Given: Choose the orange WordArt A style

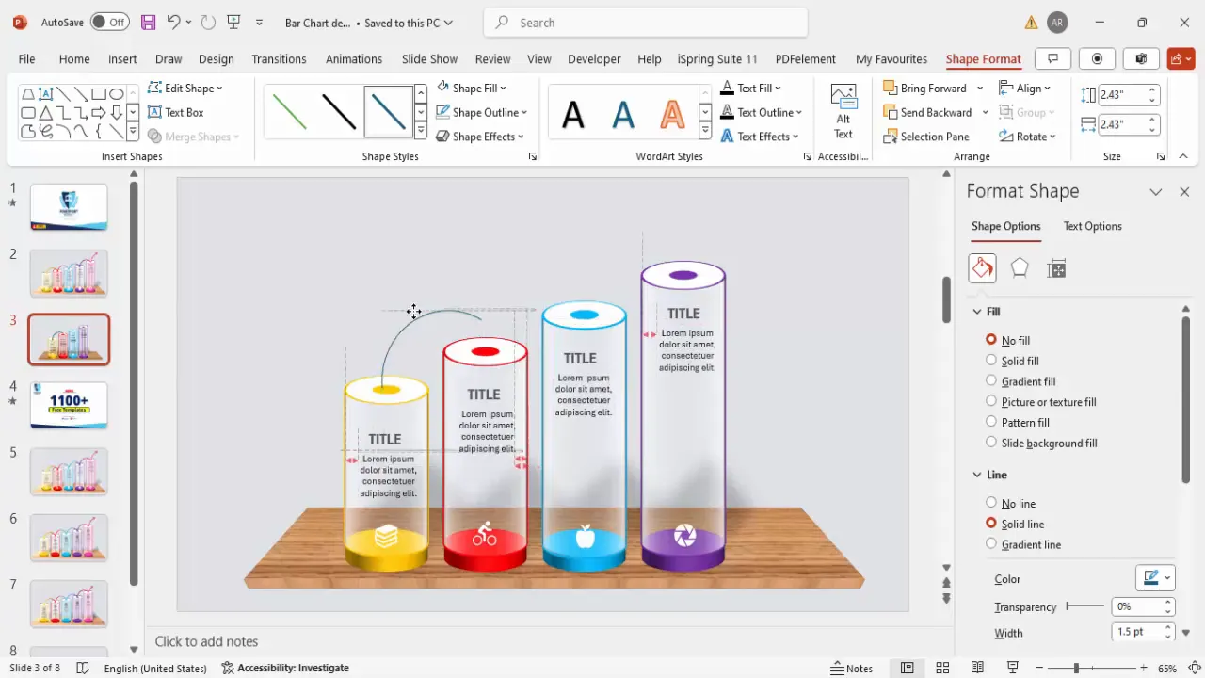Looking at the screenshot, I should click(672, 115).
